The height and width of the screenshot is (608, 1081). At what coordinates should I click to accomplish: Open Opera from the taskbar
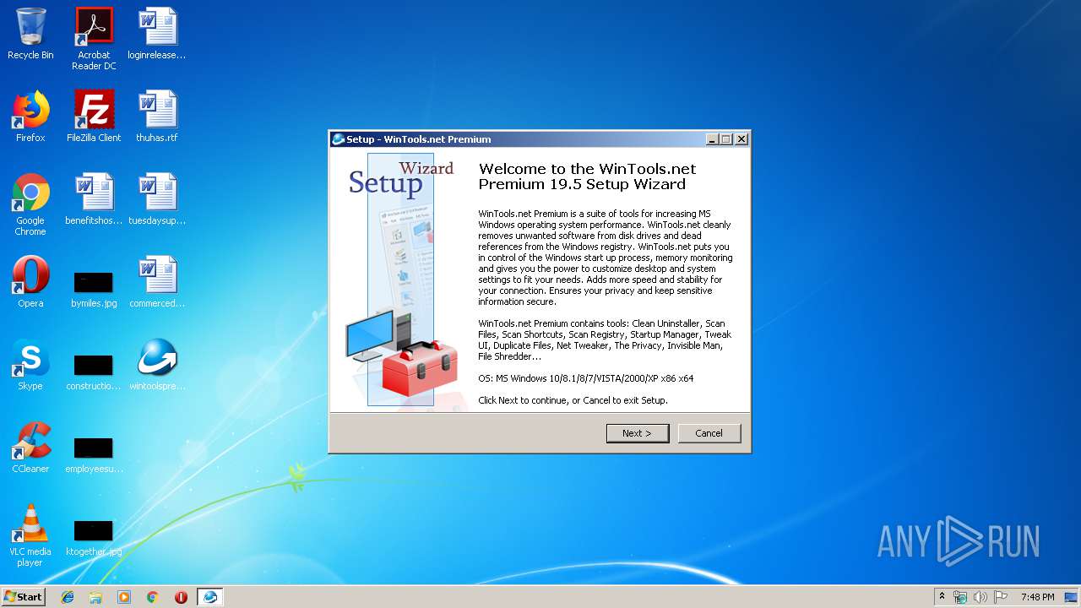[181, 597]
